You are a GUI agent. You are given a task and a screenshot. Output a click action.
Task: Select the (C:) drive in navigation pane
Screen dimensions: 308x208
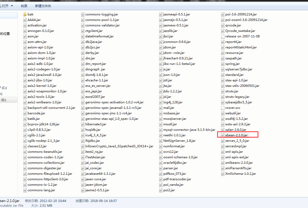[4, 88]
